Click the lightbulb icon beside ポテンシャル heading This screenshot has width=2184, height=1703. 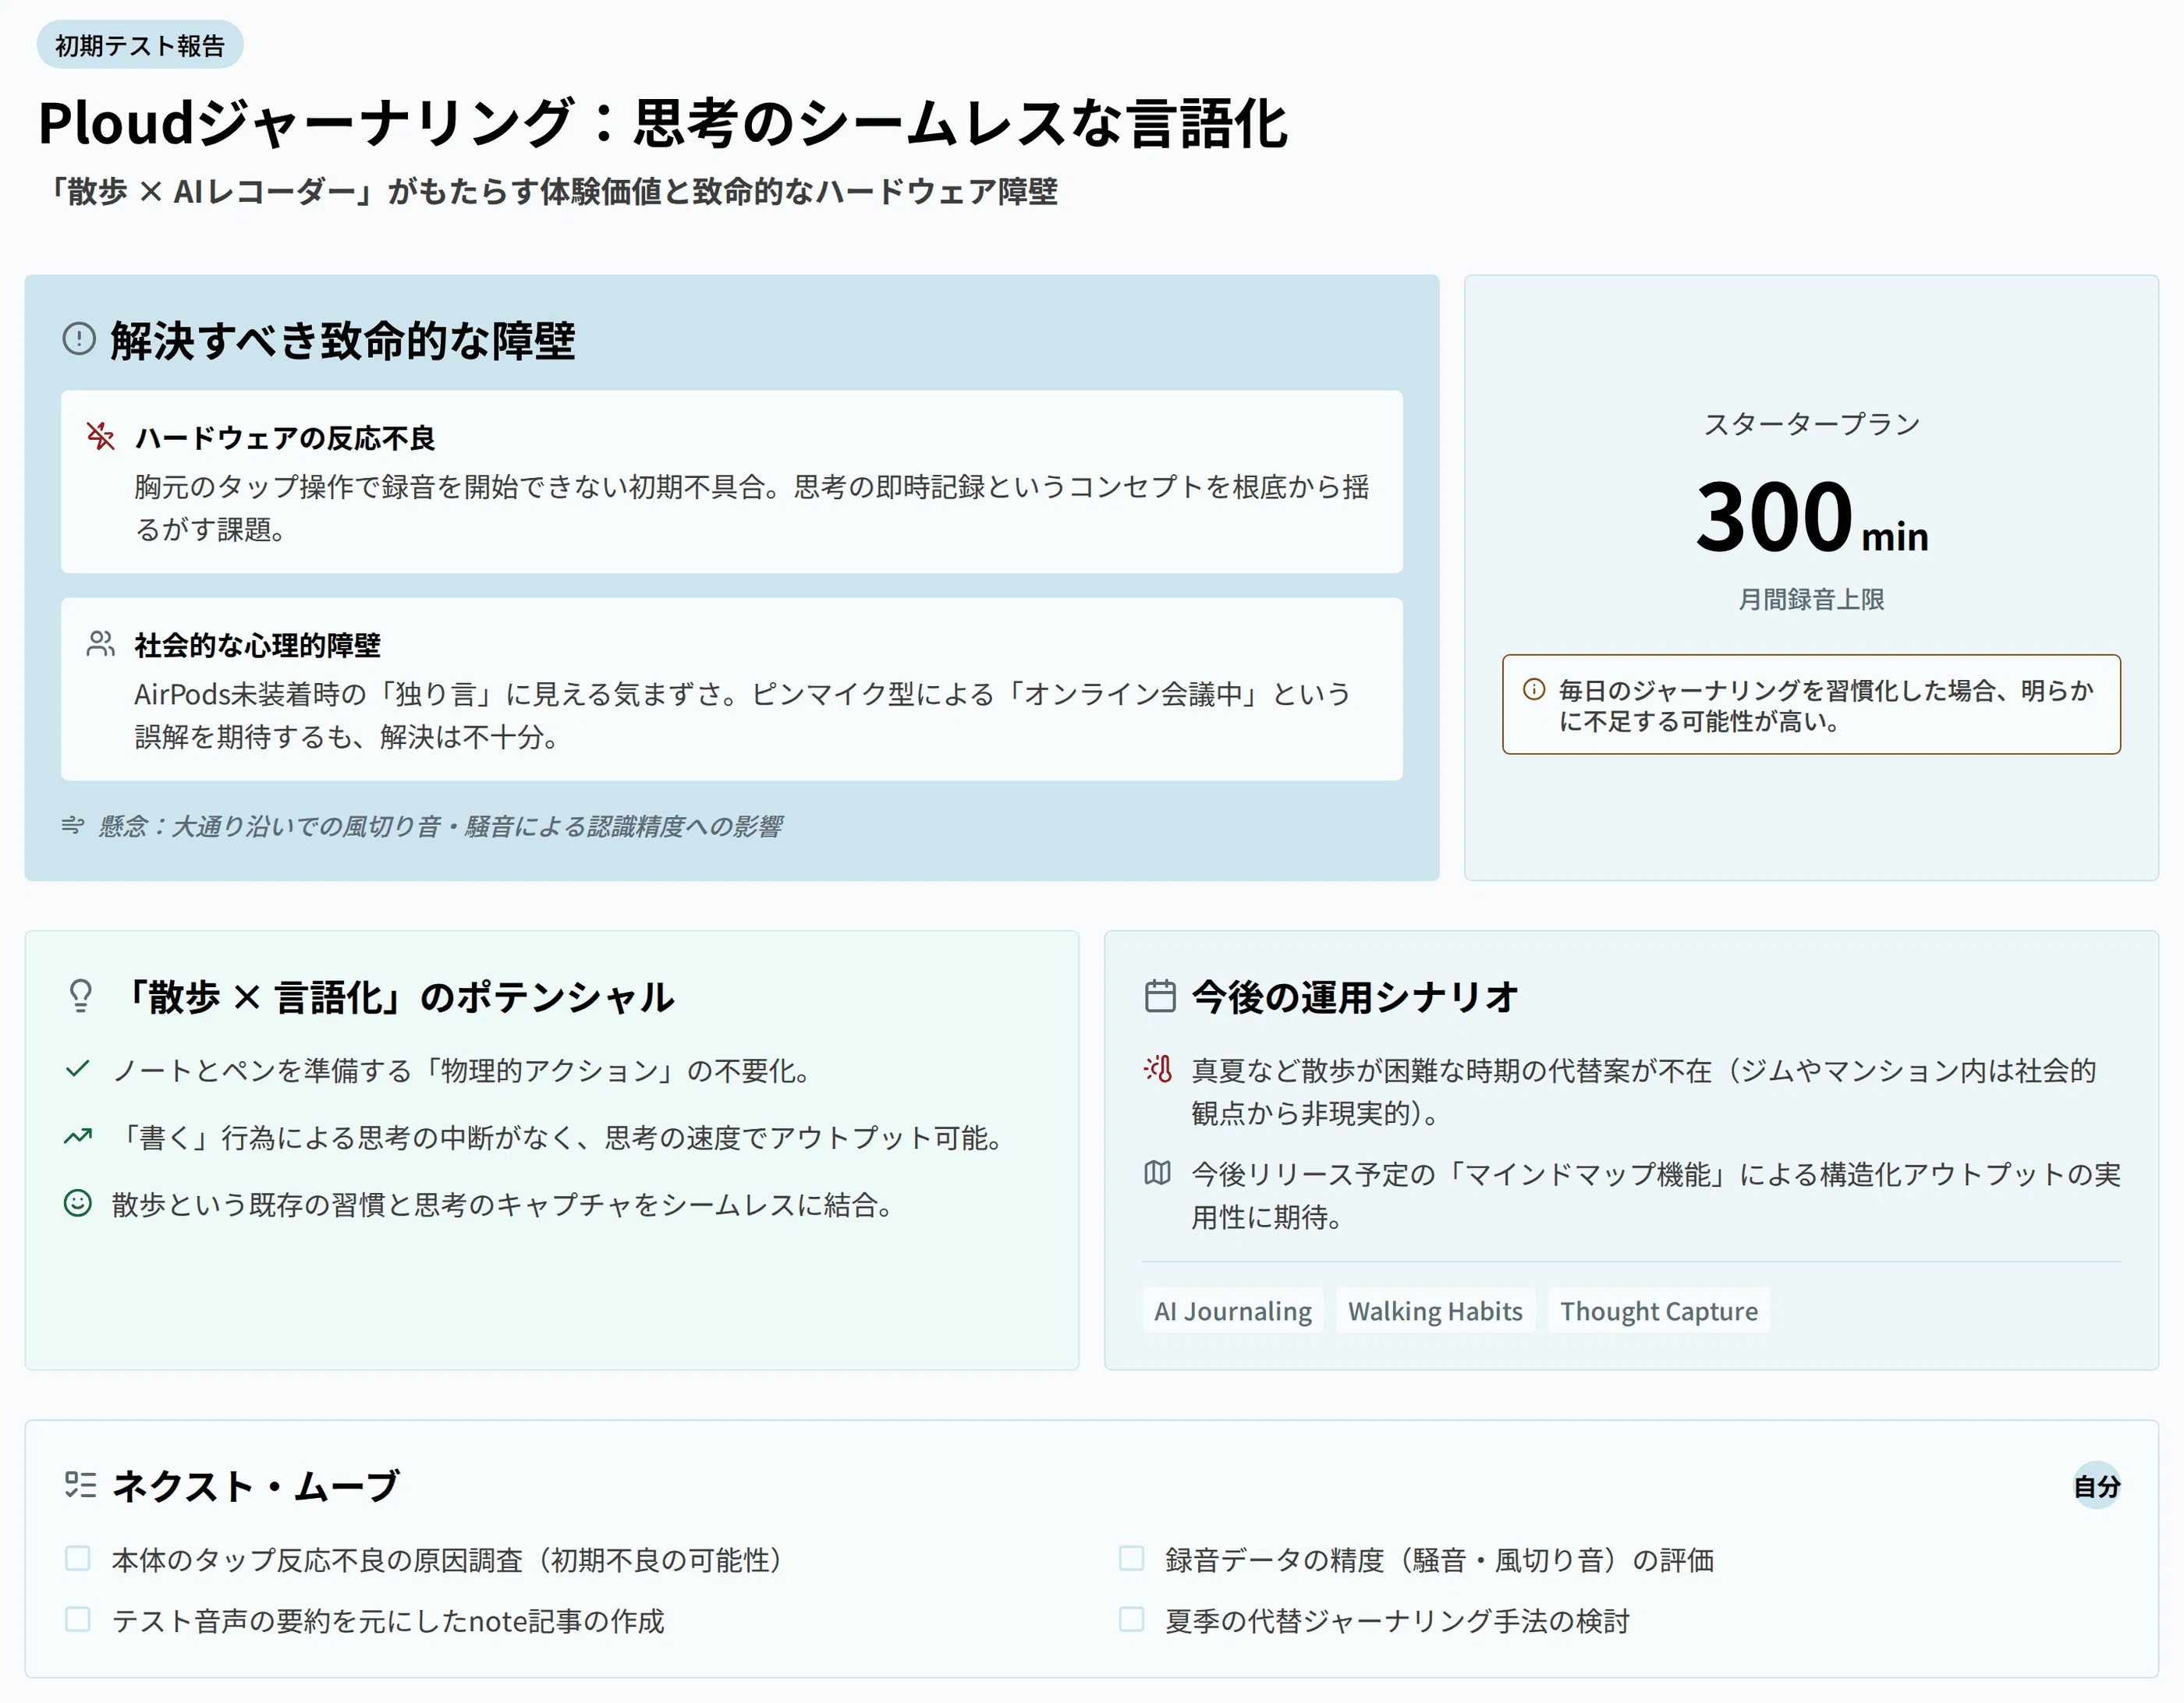(x=81, y=997)
